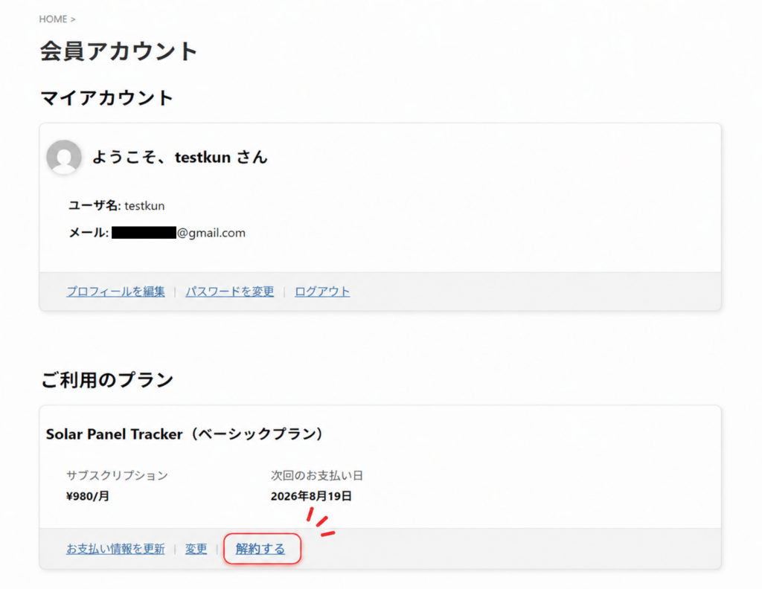The width and height of the screenshot is (762, 589).
Task: Select the パスワードを変更 link
Action: coord(229,292)
